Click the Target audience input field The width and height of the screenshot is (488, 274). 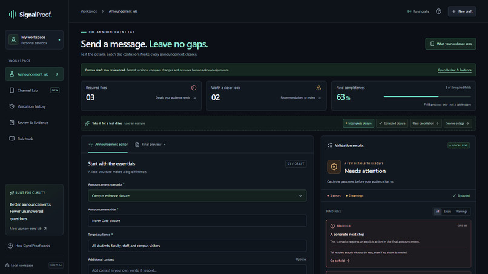point(197,246)
